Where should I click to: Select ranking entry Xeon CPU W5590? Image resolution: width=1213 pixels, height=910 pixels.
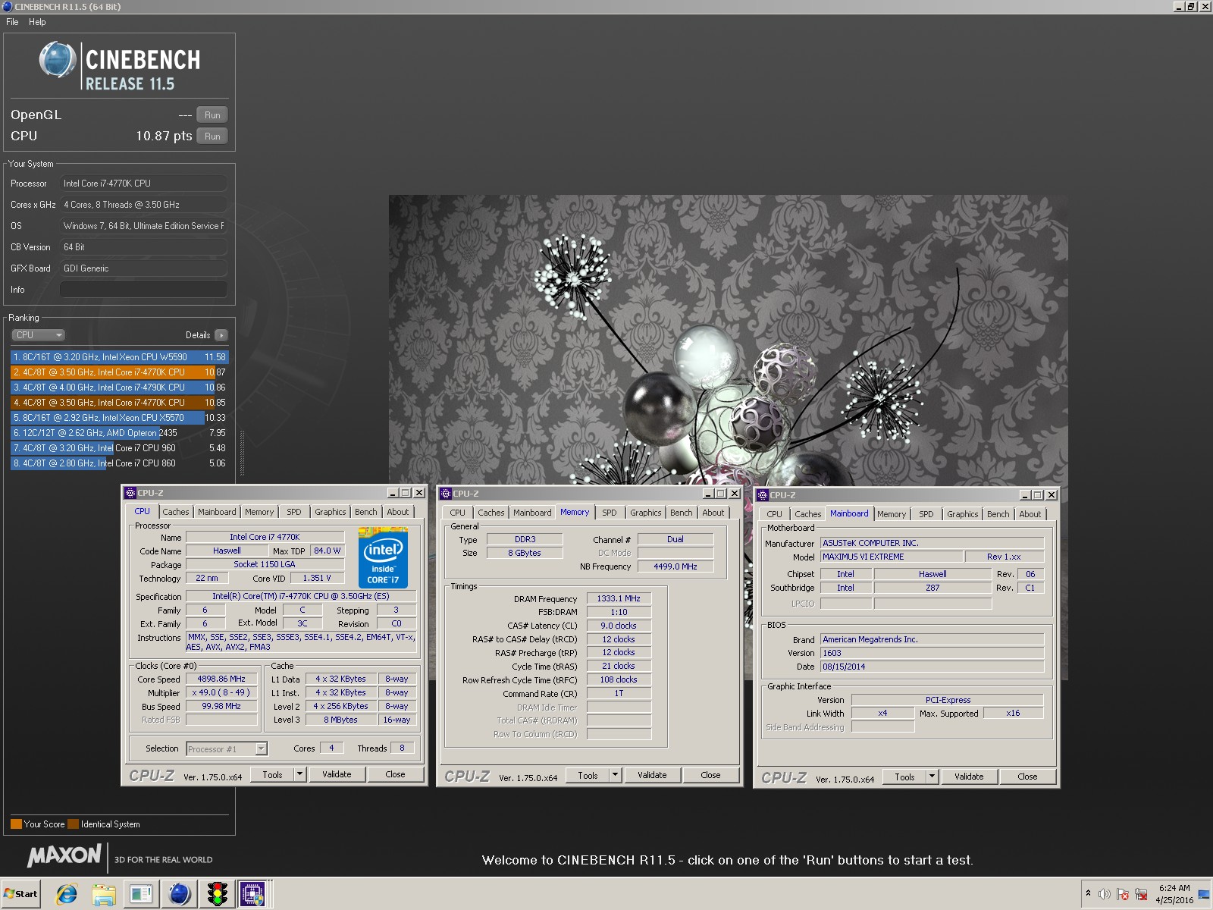pyautogui.click(x=119, y=357)
